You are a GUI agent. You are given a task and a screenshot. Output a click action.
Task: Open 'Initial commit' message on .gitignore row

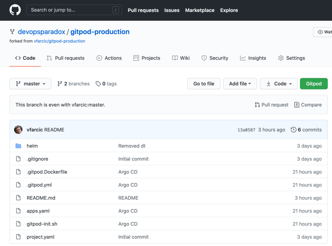(133, 159)
